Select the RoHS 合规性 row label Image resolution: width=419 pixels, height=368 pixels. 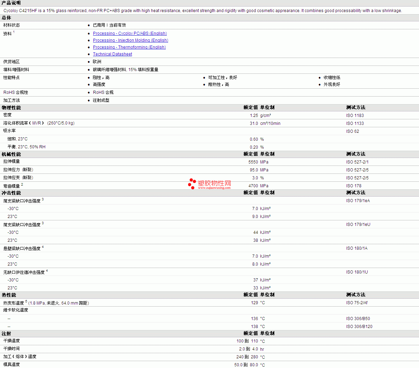pos(16,92)
